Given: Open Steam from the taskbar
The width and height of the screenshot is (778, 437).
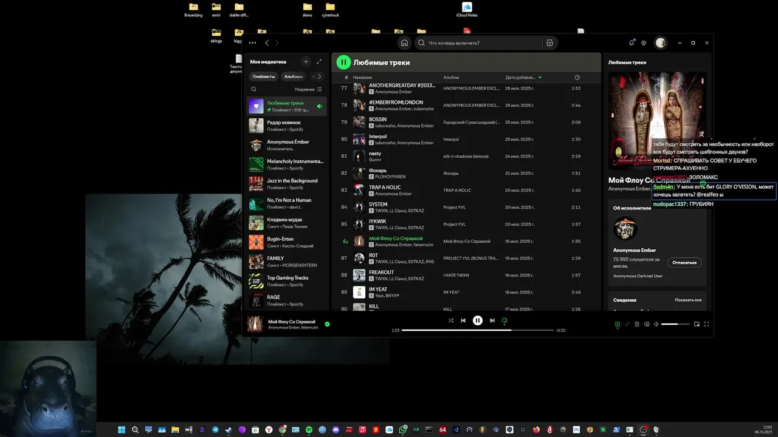Looking at the screenshot, I should pos(229,430).
